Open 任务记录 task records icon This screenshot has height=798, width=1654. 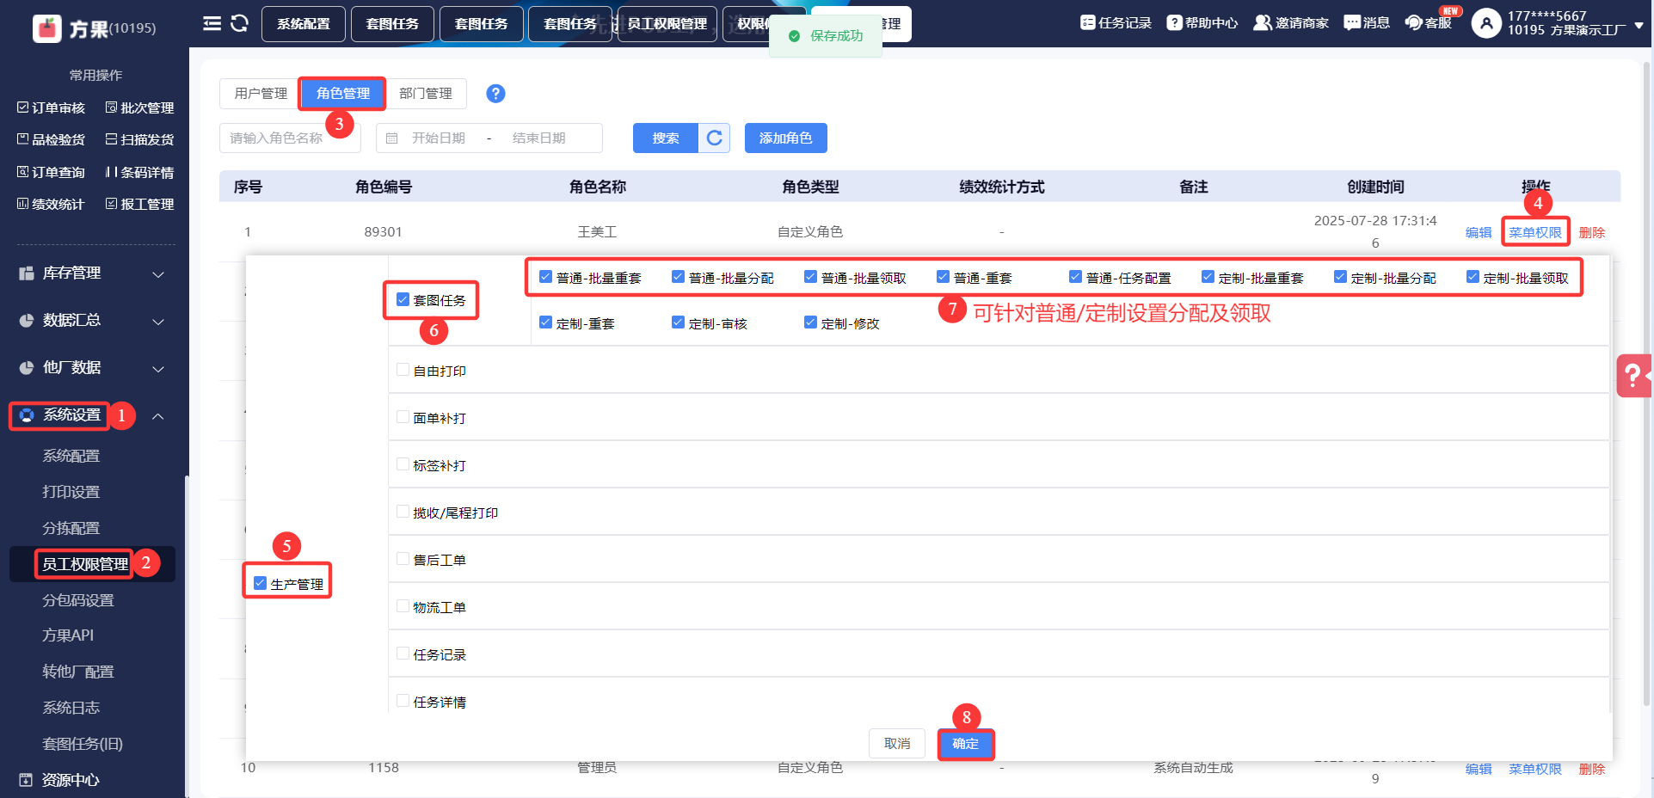1088,23
